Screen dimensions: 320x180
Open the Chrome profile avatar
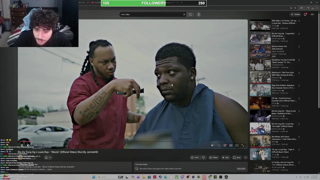[313, 8]
